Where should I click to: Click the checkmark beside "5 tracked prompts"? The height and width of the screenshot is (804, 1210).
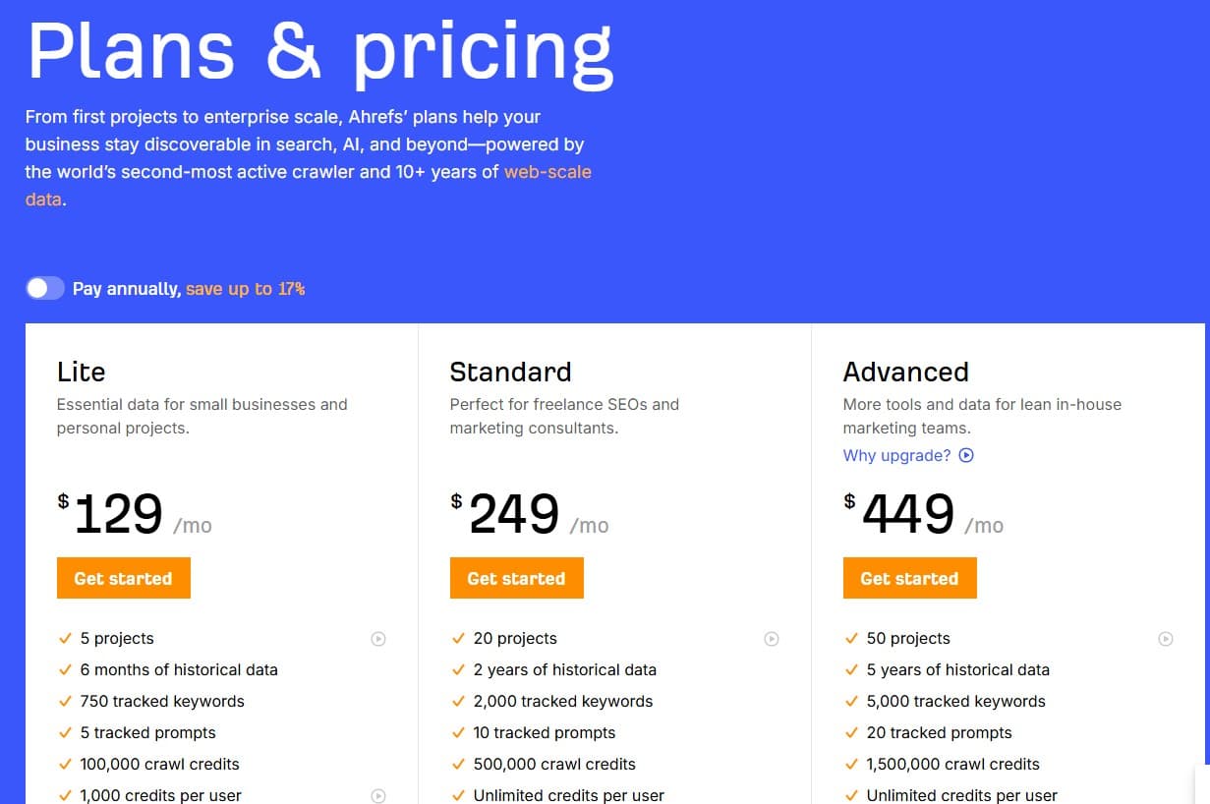click(66, 732)
